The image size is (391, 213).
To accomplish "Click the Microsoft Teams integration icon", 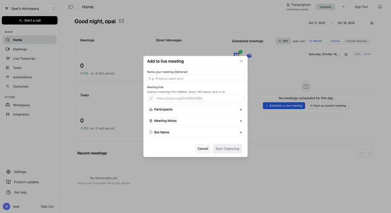I will pos(249,56).
